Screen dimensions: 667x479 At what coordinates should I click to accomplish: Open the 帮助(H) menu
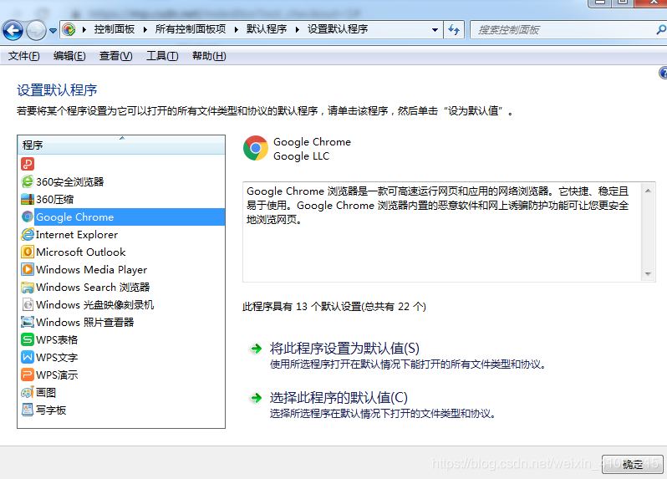point(209,56)
